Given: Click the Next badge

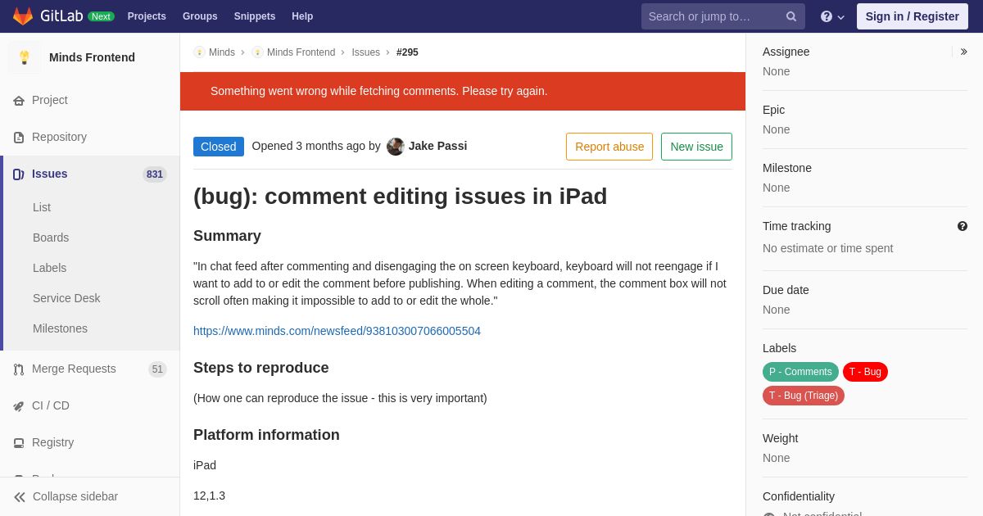Looking at the screenshot, I should click(x=101, y=16).
